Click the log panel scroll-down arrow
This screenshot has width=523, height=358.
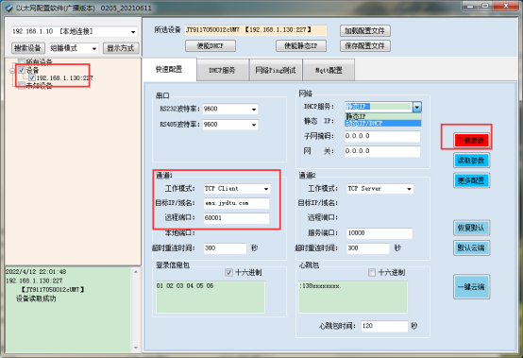136,348
